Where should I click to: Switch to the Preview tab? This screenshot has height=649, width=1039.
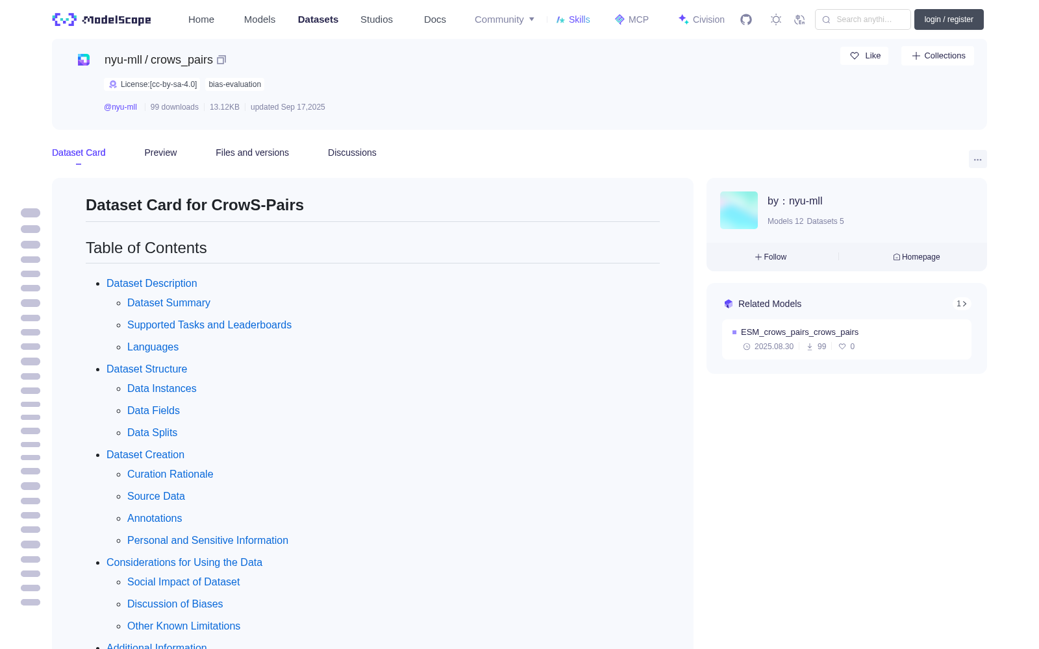coord(160,153)
